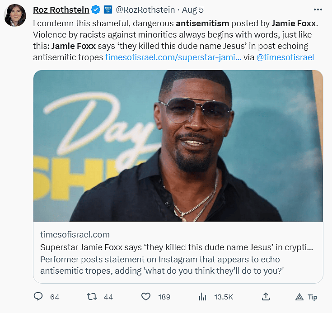
Task: Click the blue verified checkmark badge
Action: (96, 10)
